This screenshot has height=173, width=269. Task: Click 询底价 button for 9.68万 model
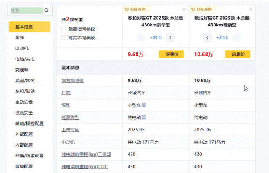[x=171, y=54]
